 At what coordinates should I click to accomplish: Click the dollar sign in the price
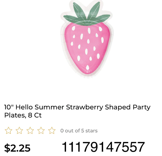7,148
